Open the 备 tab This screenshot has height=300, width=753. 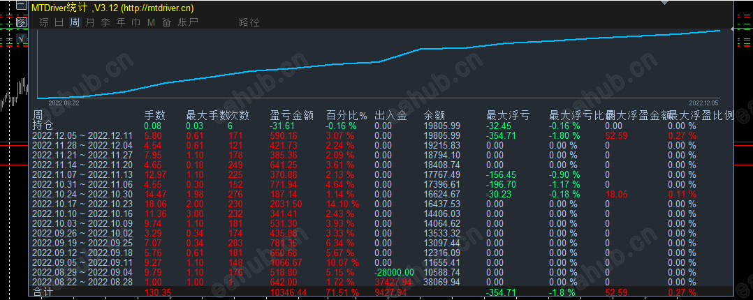[167, 22]
